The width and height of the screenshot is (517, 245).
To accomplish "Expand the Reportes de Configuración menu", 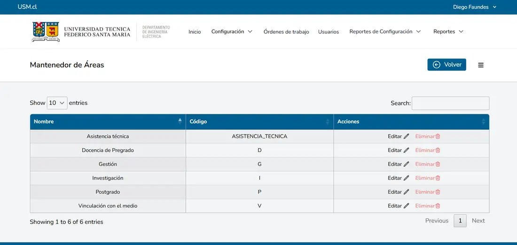I will [x=385, y=32].
